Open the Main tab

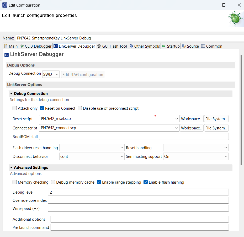(x=11, y=46)
